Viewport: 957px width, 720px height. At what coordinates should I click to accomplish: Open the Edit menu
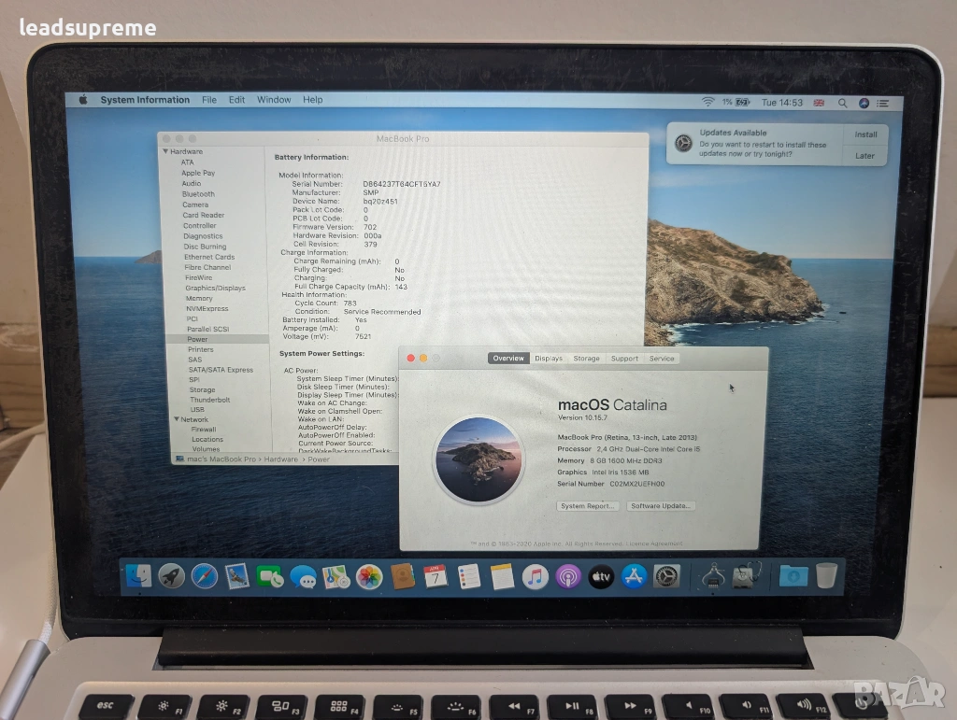coord(236,100)
